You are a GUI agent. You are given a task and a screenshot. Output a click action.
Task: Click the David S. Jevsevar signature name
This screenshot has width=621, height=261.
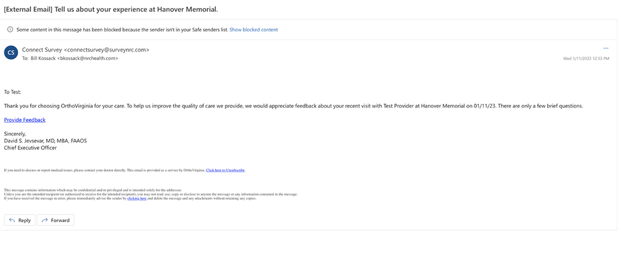[45, 141]
